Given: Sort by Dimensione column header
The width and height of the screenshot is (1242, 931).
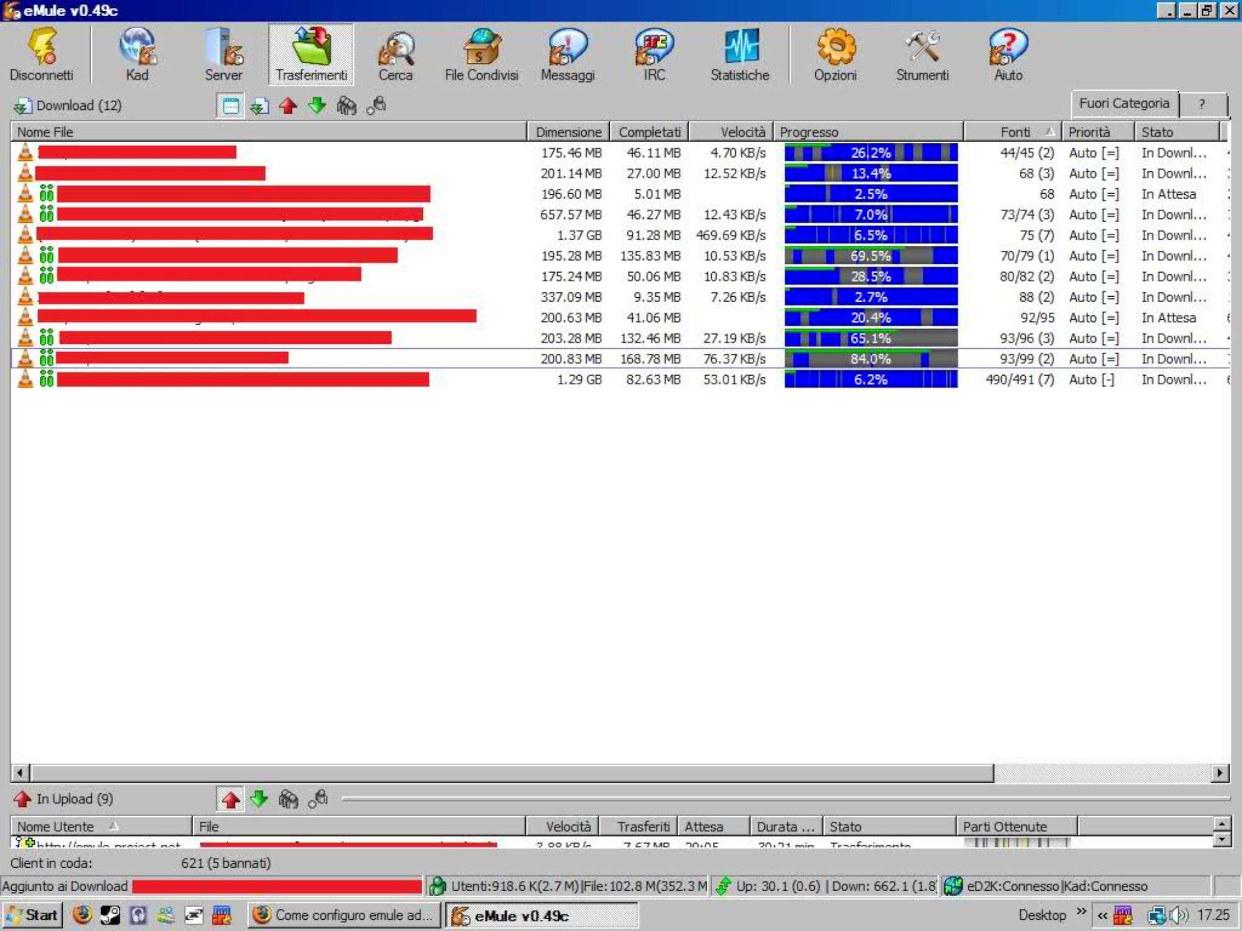Looking at the screenshot, I should coord(568,132).
